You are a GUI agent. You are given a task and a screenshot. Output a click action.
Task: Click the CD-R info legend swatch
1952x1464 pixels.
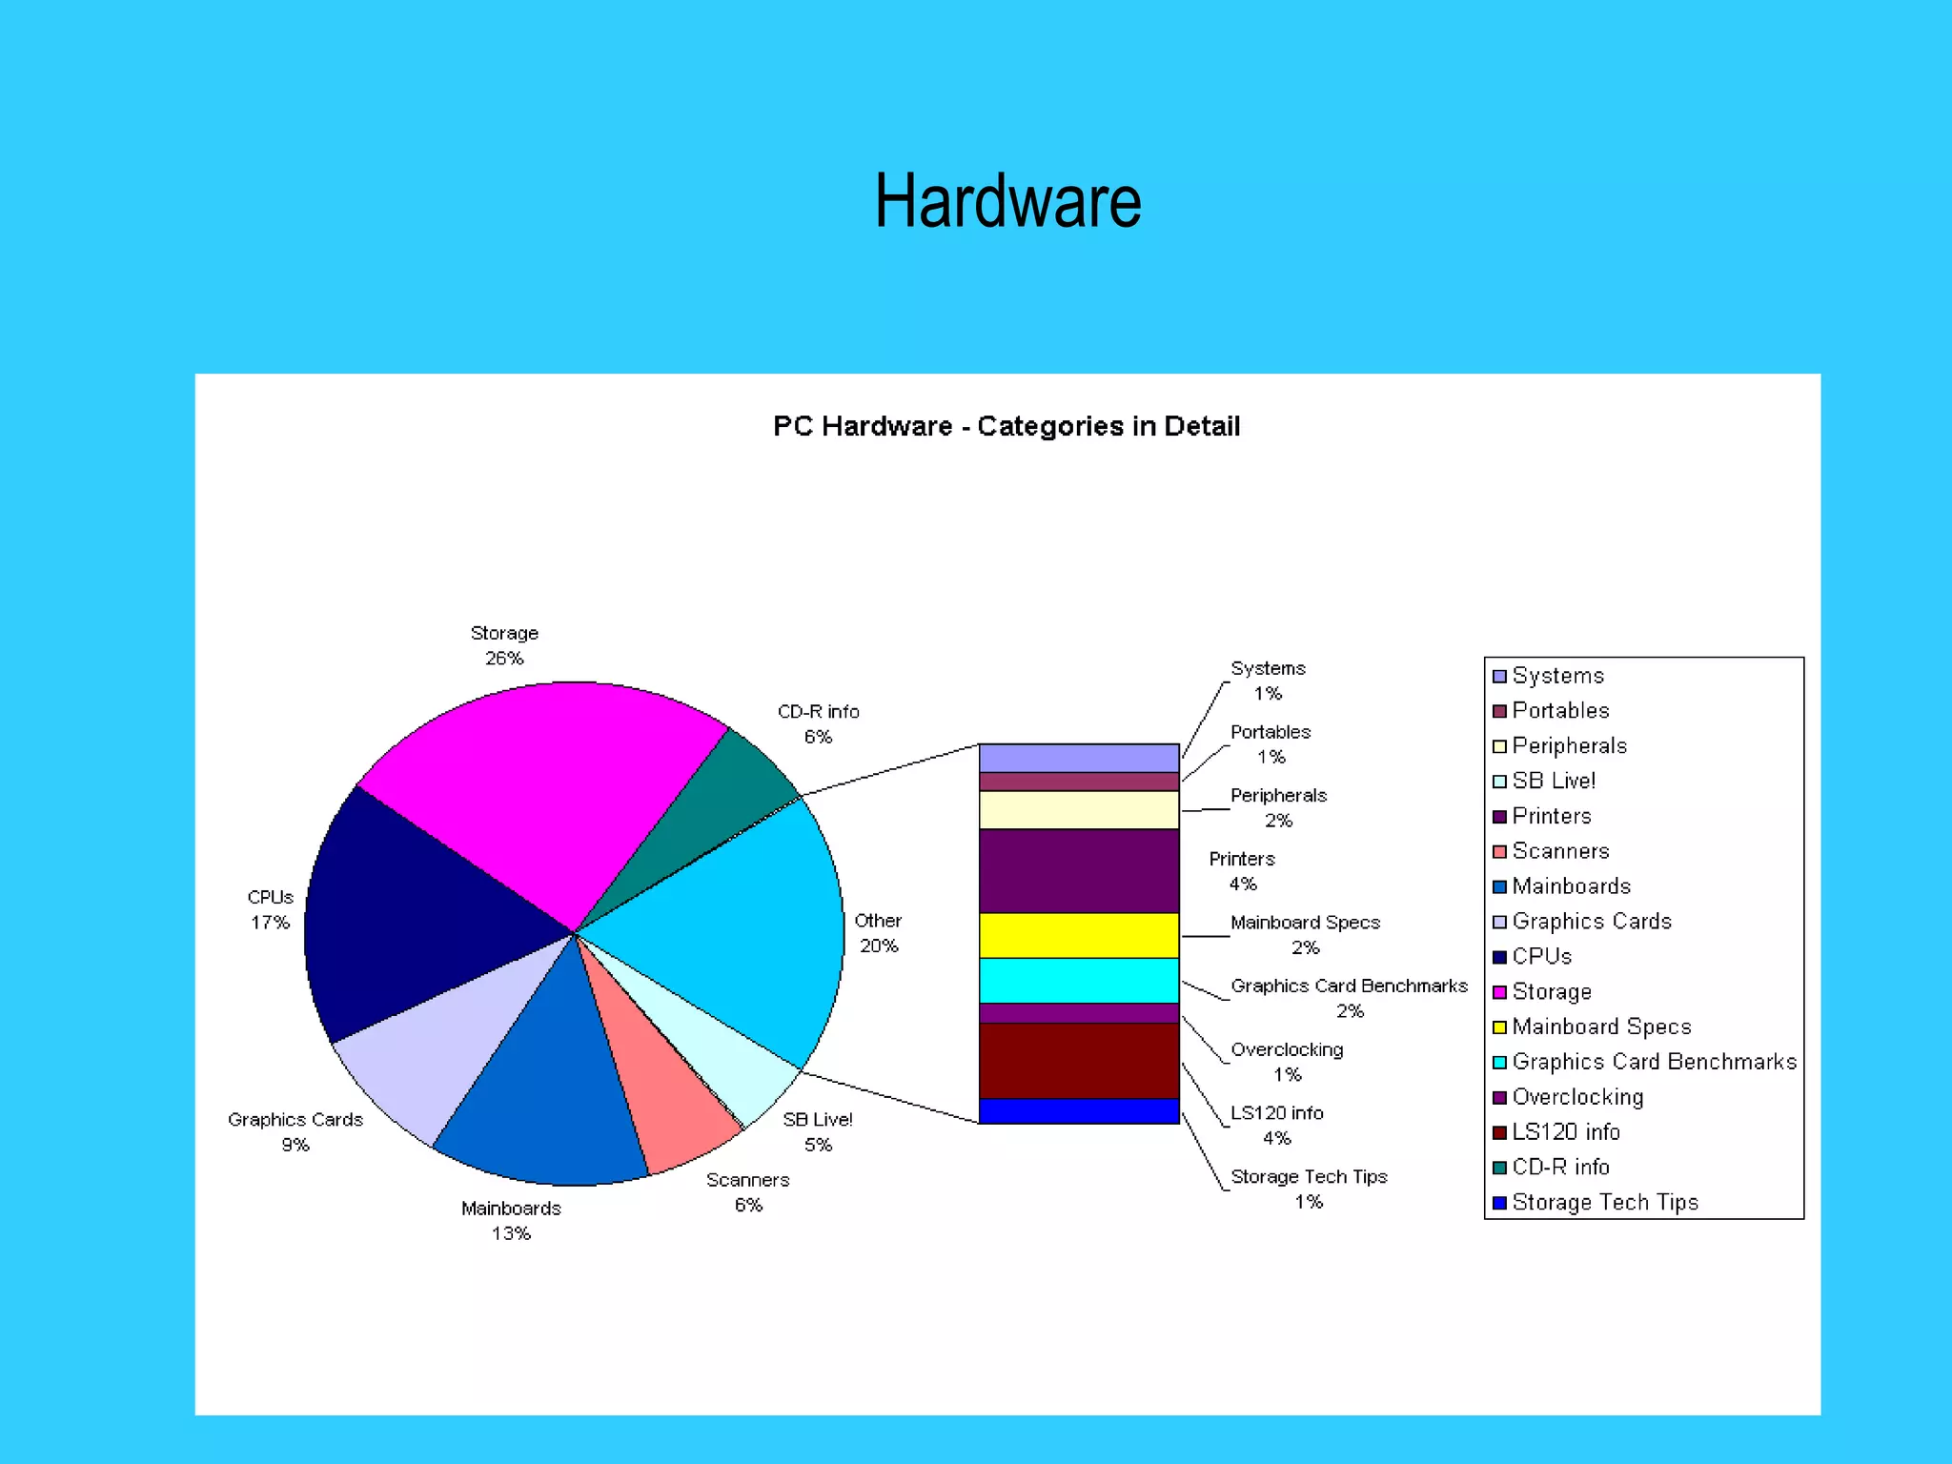pos(1499,1168)
